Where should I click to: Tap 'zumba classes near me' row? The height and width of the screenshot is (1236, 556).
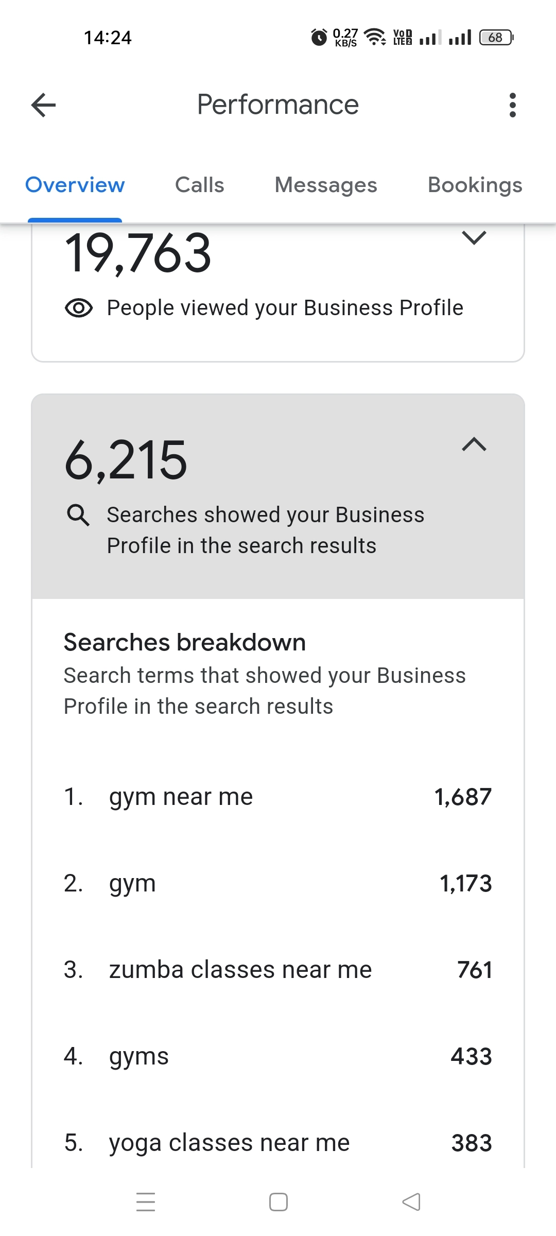[240, 970]
